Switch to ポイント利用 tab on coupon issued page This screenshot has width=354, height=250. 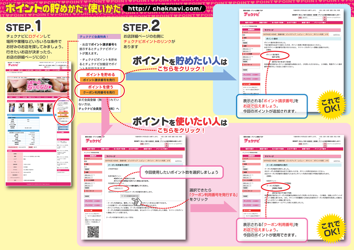(319, 161)
